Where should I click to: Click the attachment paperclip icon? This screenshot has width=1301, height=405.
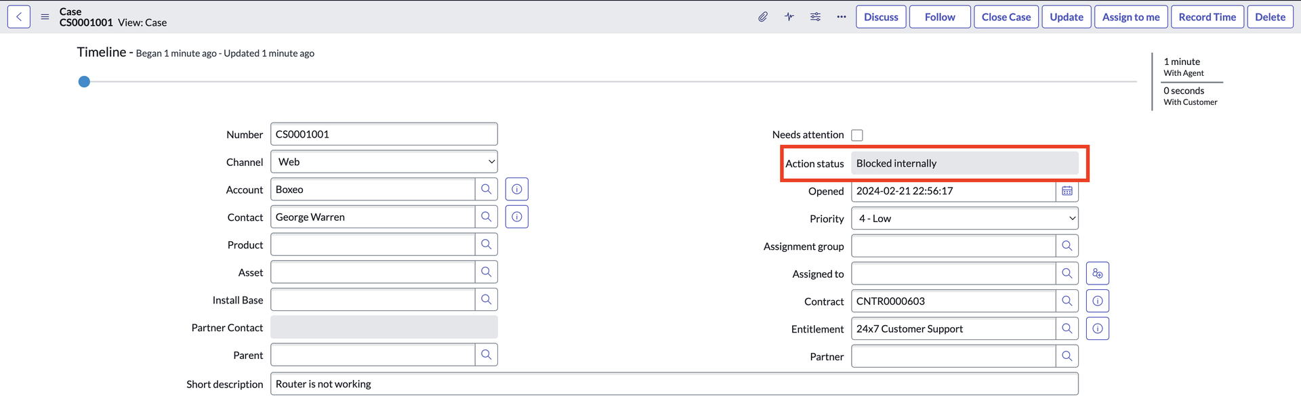click(763, 17)
